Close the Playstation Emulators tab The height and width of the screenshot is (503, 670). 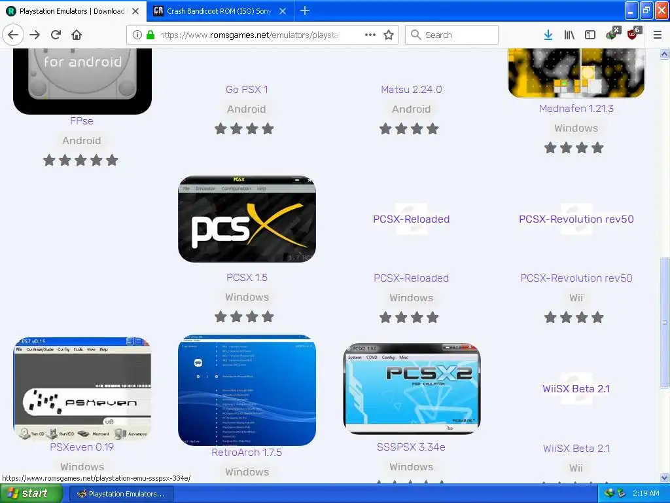135,11
